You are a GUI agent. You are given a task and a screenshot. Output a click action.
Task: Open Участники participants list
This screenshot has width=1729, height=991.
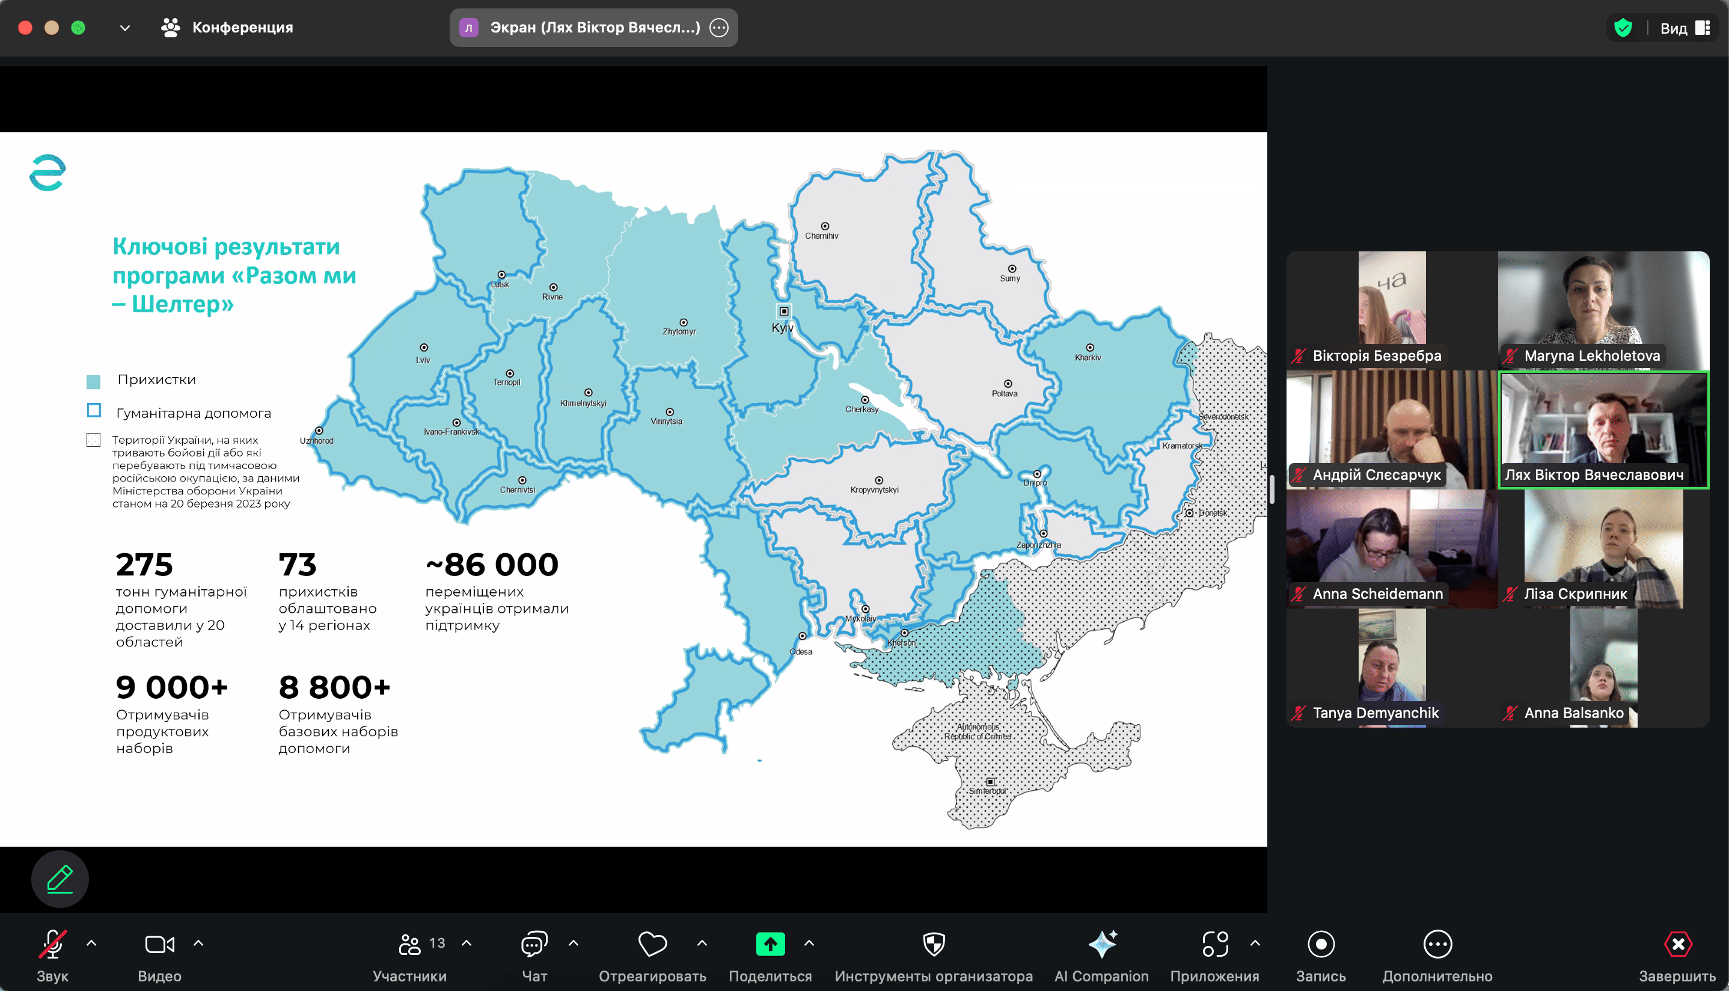pos(409,944)
